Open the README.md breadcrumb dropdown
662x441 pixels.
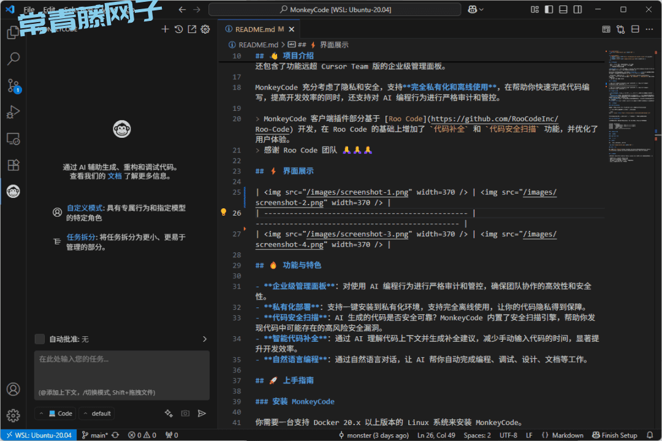[253, 45]
